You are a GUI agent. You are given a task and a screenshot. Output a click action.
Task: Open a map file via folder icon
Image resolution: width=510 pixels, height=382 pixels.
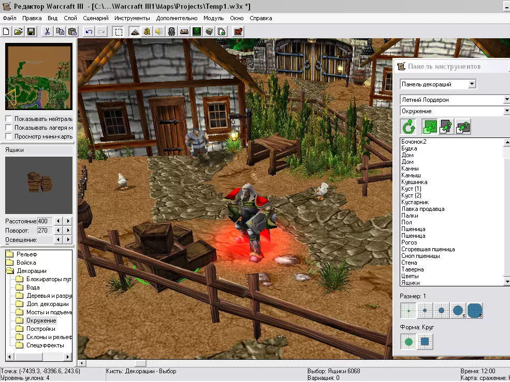[19, 32]
